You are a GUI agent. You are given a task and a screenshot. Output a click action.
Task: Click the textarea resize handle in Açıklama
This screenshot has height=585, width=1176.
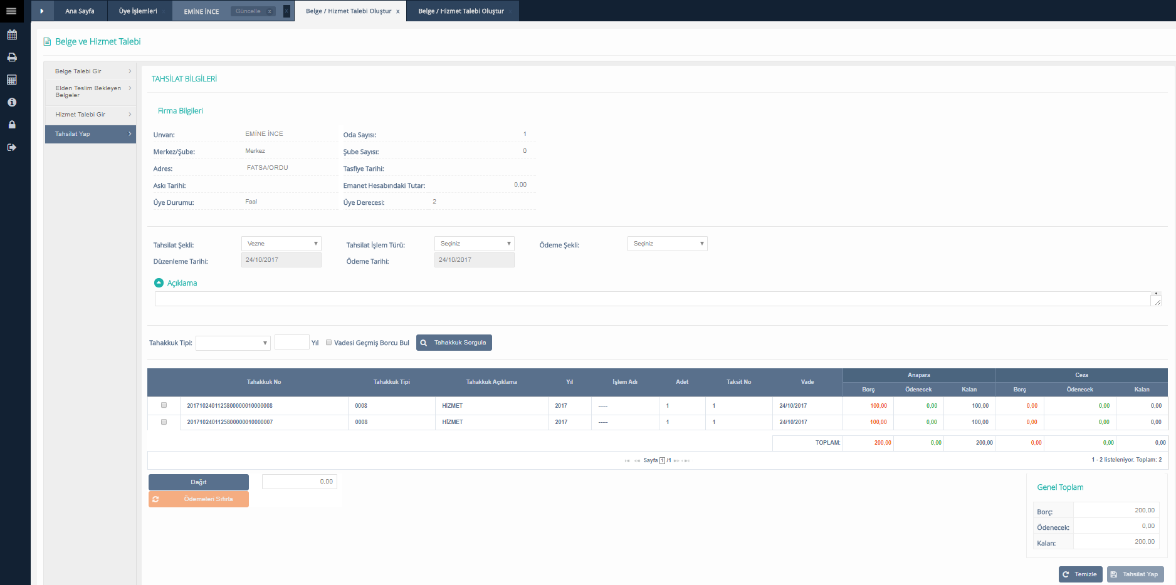(x=1157, y=301)
